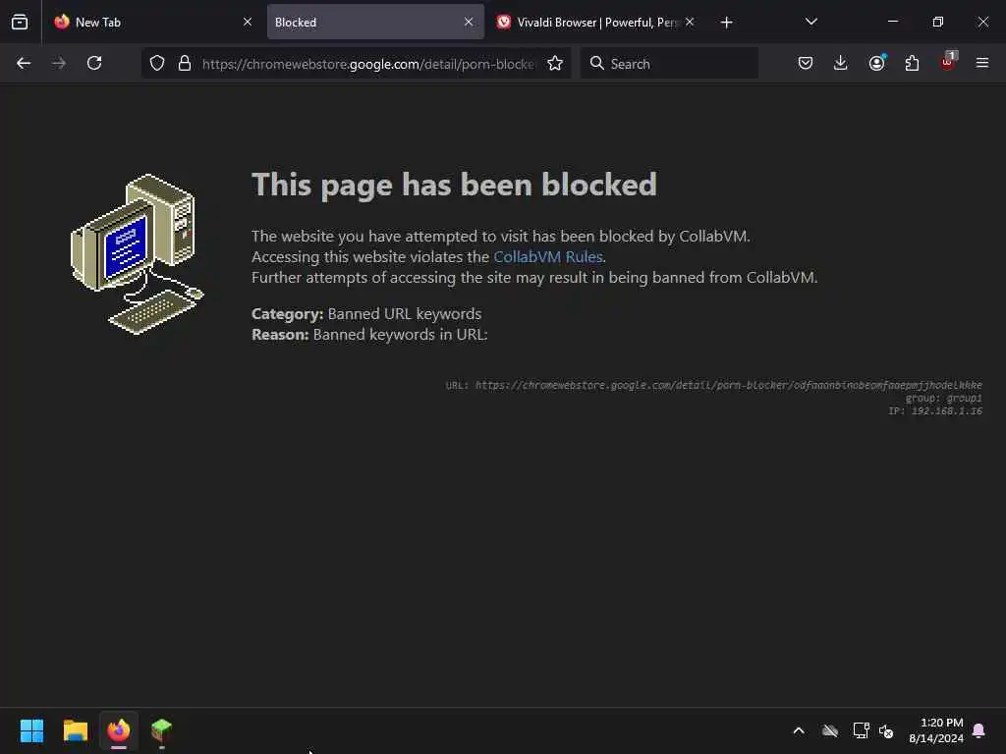This screenshot has height=754, width=1006.
Task: Close the Vivaldi Browser tab
Action: [x=690, y=22]
